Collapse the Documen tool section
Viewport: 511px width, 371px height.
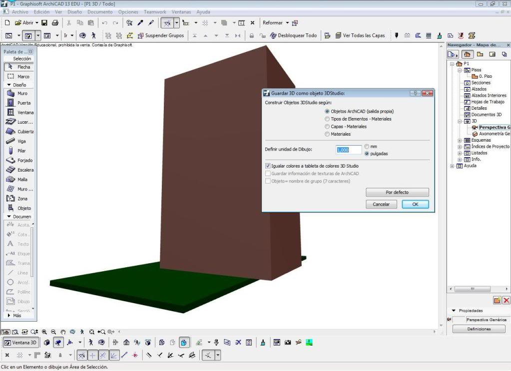click(x=9, y=216)
